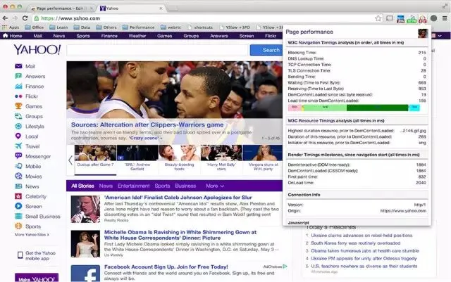Click the blue Search button
451x282 pixels.
click(x=266, y=50)
